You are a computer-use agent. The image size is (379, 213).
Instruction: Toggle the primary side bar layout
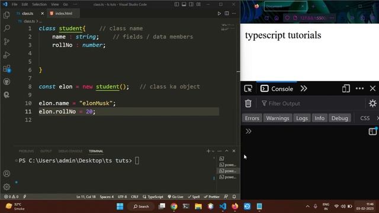176,4
